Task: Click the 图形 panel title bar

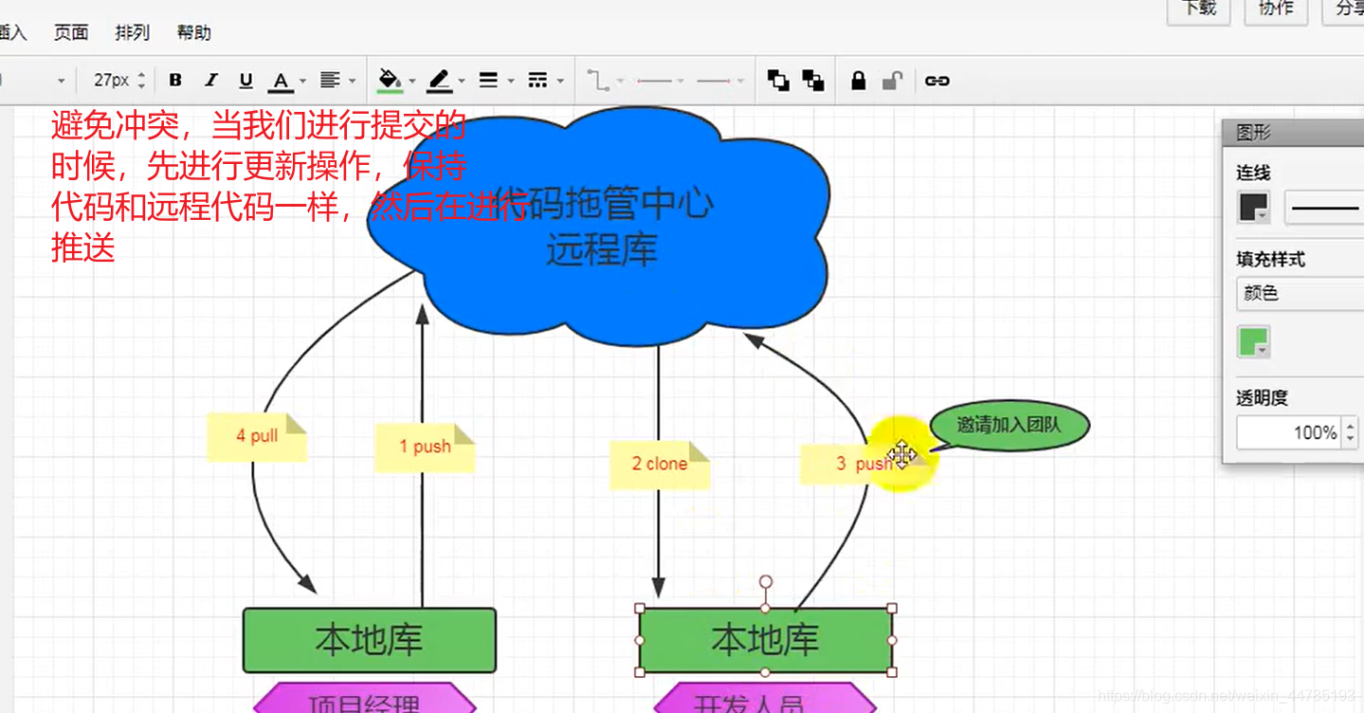Action: tap(1294, 133)
